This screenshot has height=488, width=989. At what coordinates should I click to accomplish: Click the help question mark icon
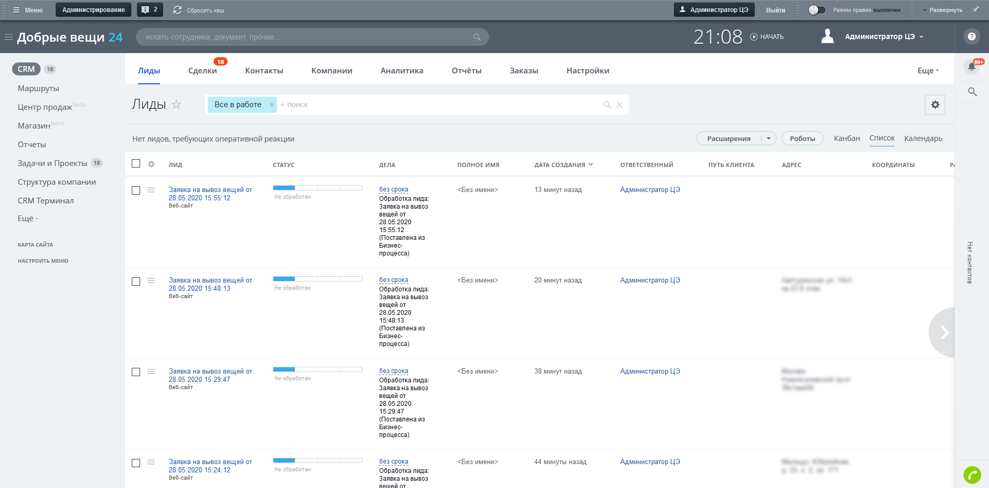971,36
